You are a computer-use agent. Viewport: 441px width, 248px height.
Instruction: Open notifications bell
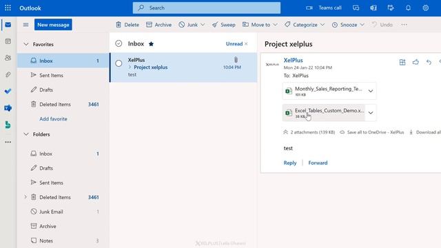(x=408, y=8)
